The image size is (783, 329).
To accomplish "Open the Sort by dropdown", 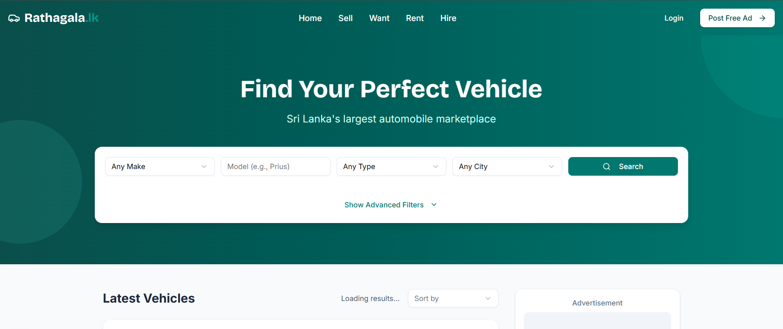I will click(452, 298).
